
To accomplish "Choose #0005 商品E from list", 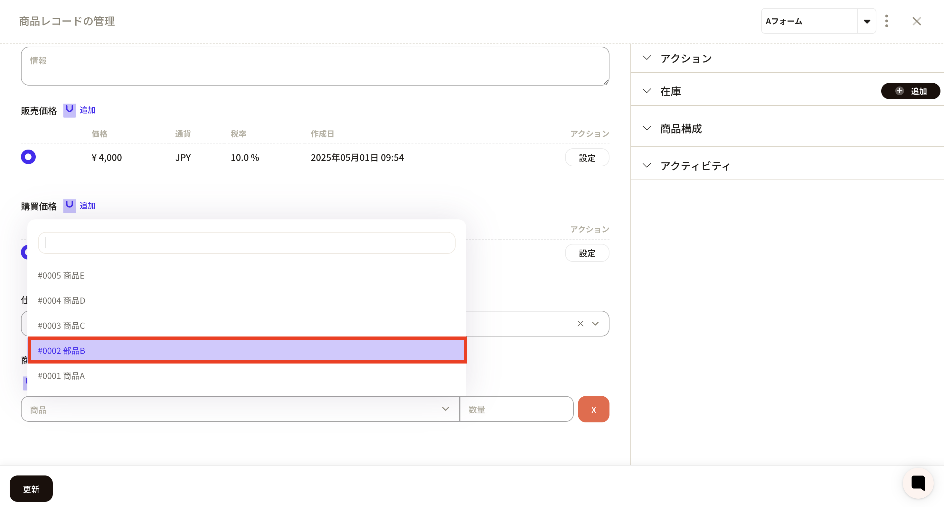I will (x=61, y=276).
